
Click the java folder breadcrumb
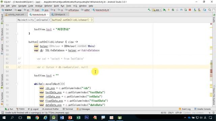pyautogui.click(x=45, y=10)
